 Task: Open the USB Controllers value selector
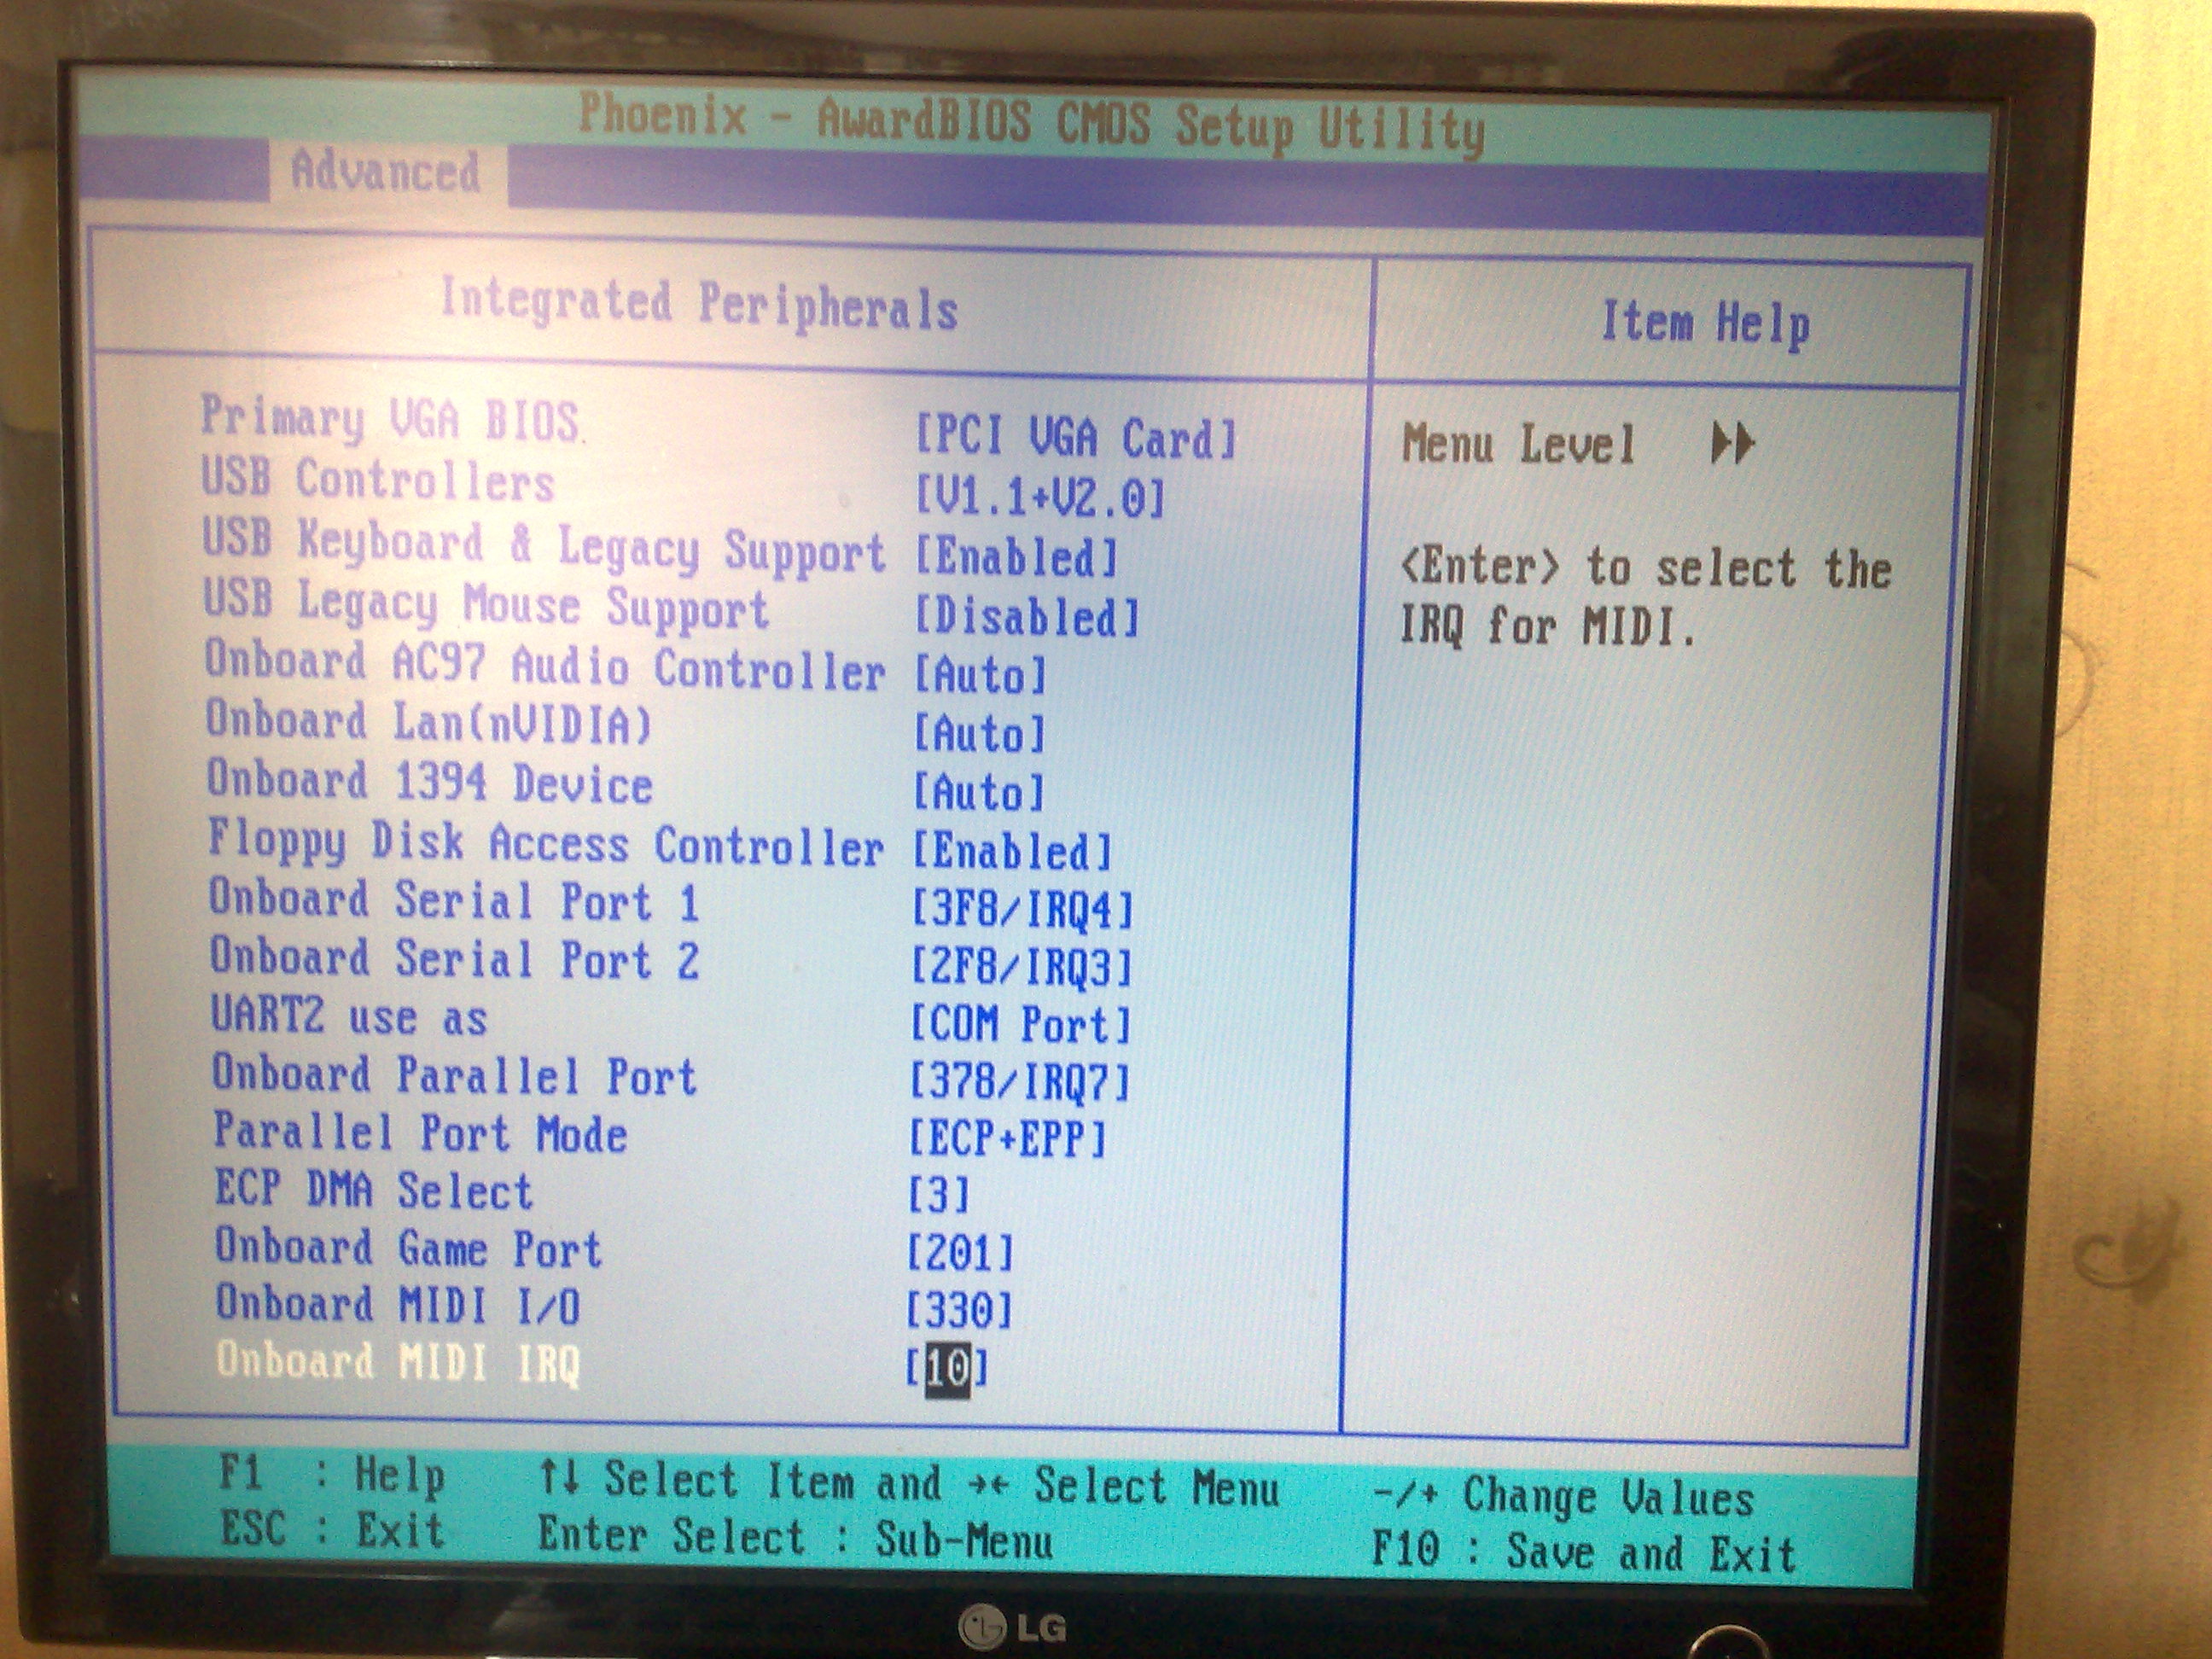1040,495
